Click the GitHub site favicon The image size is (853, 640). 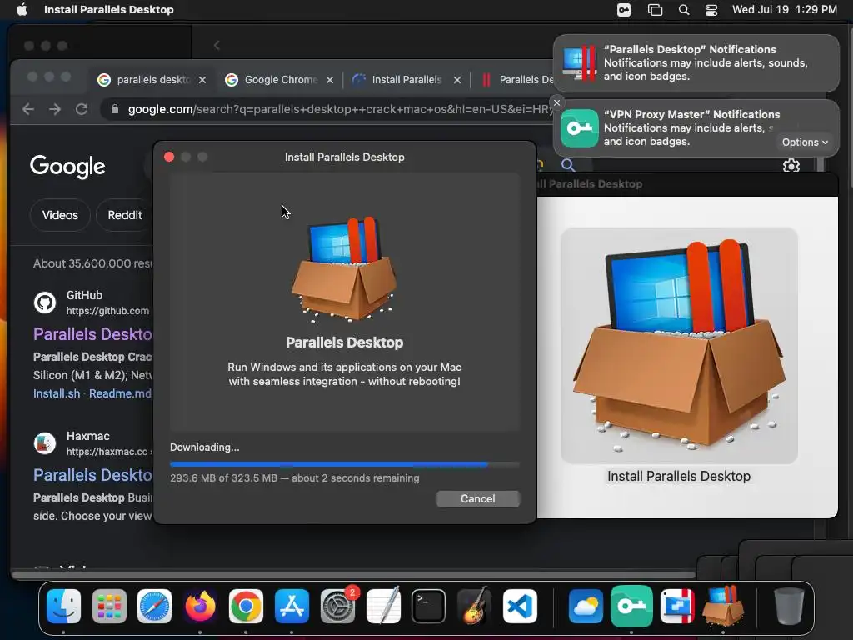45,302
